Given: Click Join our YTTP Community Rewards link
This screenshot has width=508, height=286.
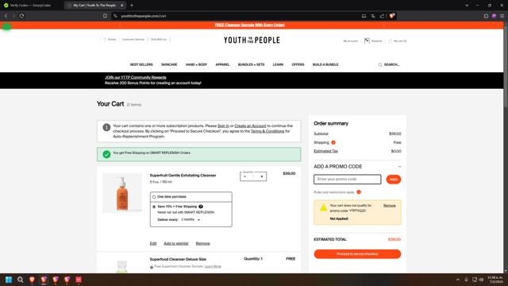Looking at the screenshot, I should (x=136, y=77).
